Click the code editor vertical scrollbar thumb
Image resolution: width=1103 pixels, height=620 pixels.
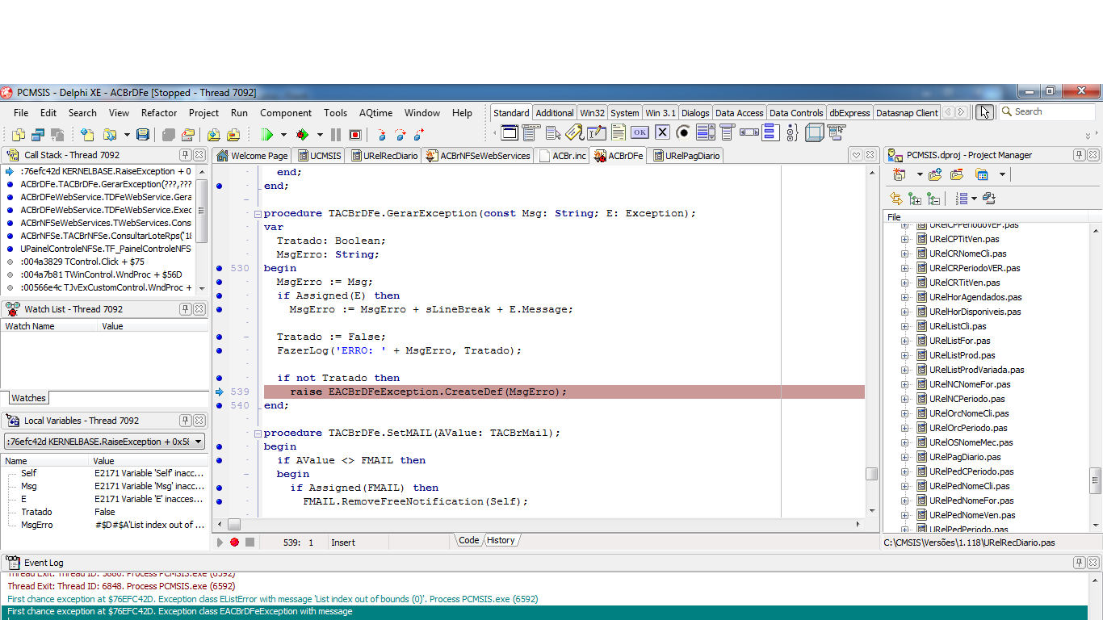click(x=871, y=474)
